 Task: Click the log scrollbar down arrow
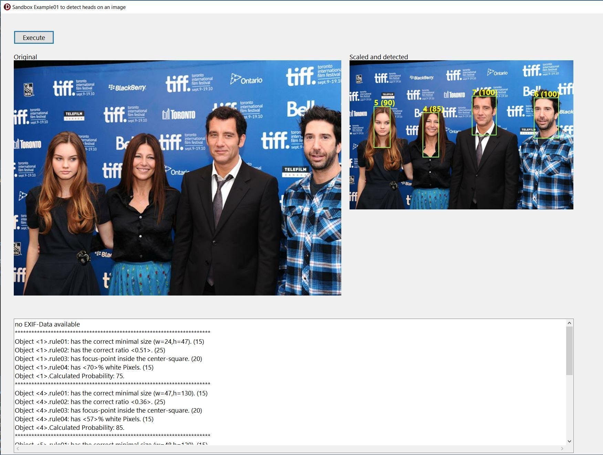pos(569,441)
